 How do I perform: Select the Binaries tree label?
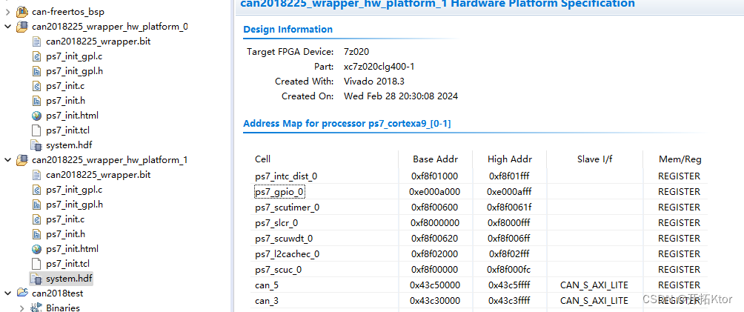click(63, 308)
